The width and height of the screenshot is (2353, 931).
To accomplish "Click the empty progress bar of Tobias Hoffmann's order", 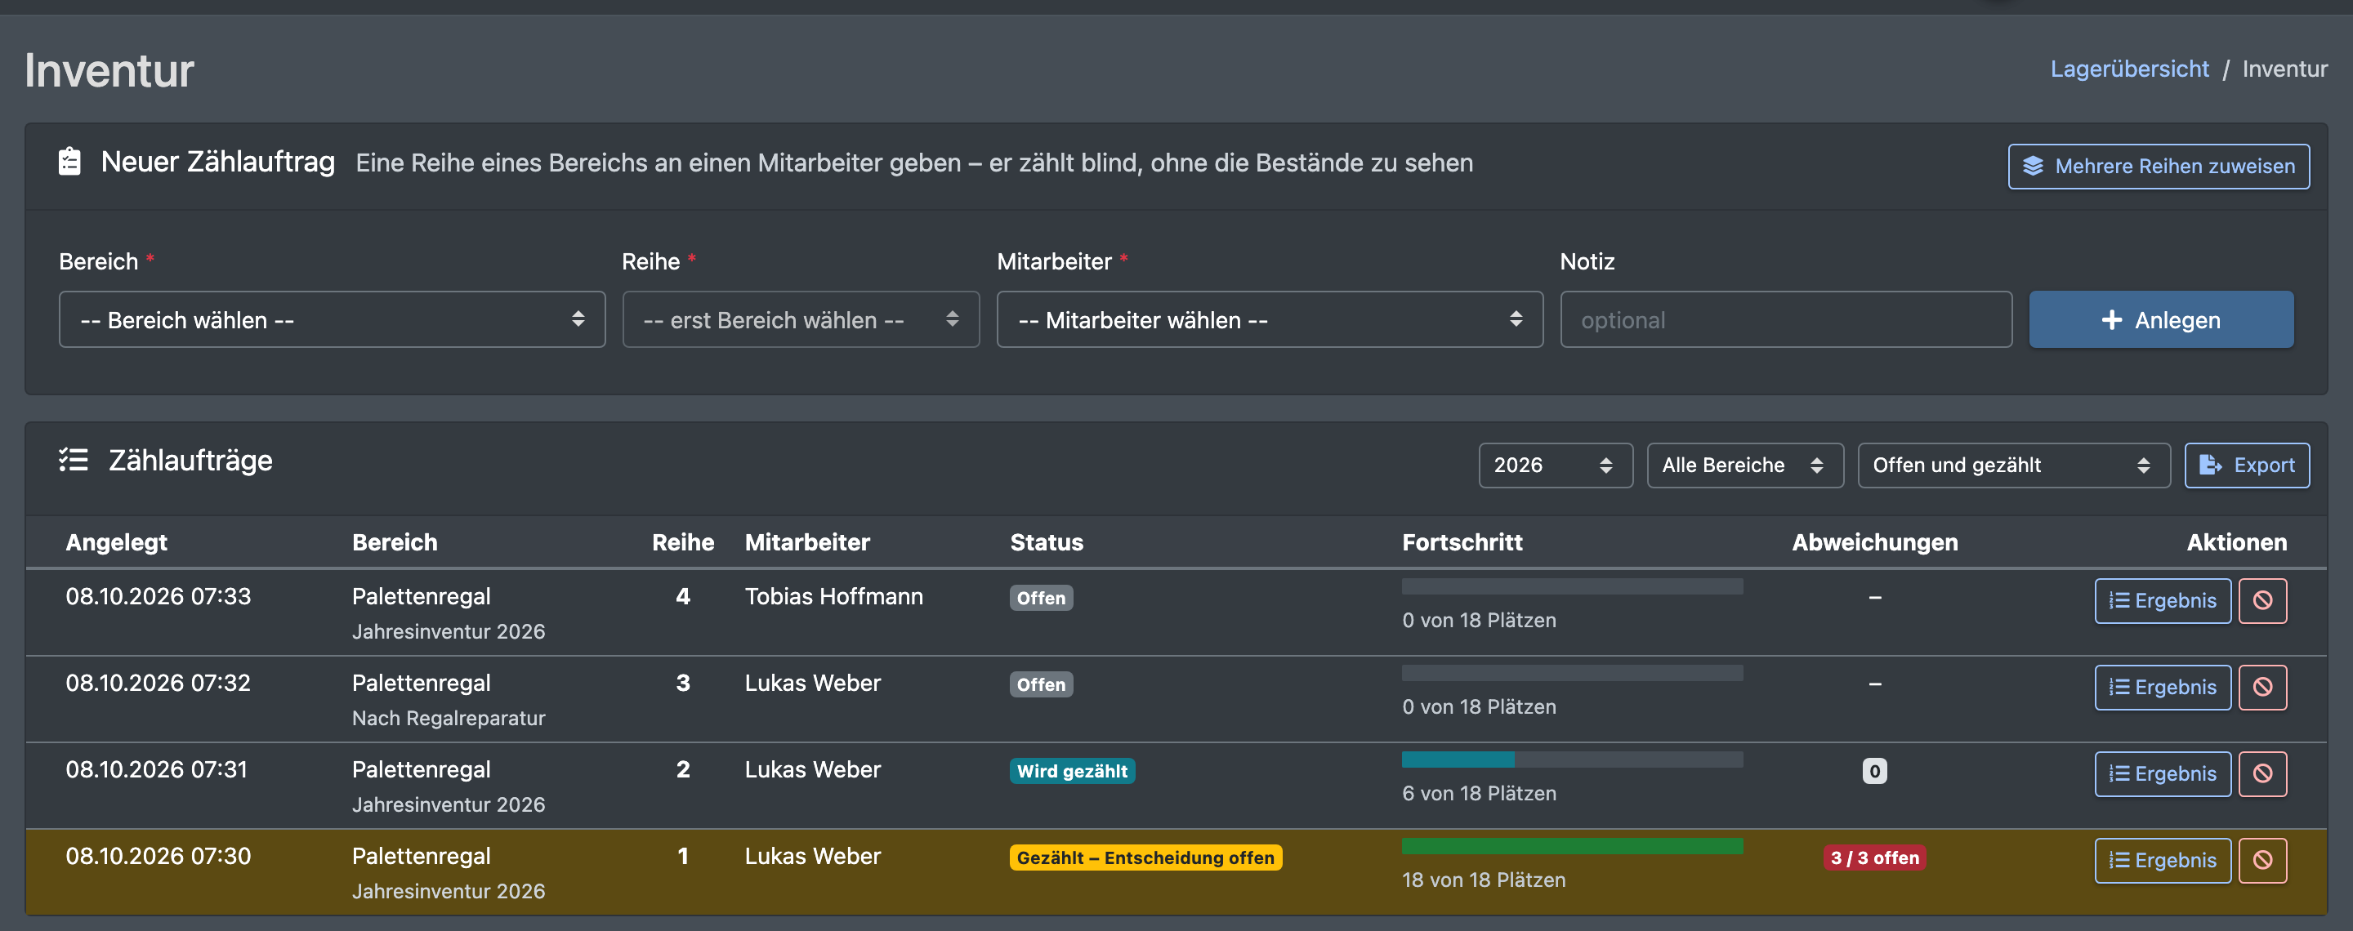I will pos(1571,586).
